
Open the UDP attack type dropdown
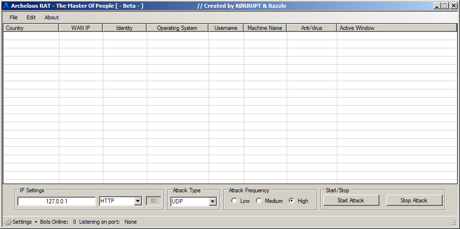(x=212, y=201)
